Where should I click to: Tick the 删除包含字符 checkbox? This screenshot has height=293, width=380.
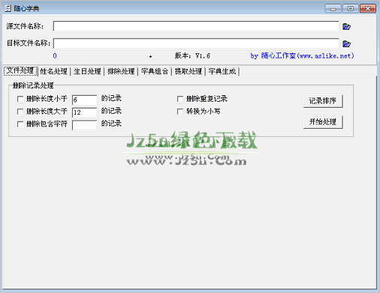tap(20, 124)
